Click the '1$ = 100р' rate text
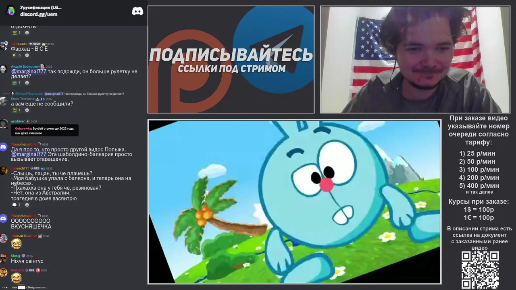 pos(479,209)
